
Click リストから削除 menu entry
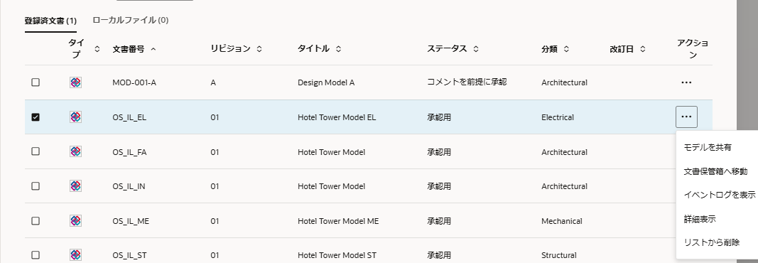coord(712,242)
